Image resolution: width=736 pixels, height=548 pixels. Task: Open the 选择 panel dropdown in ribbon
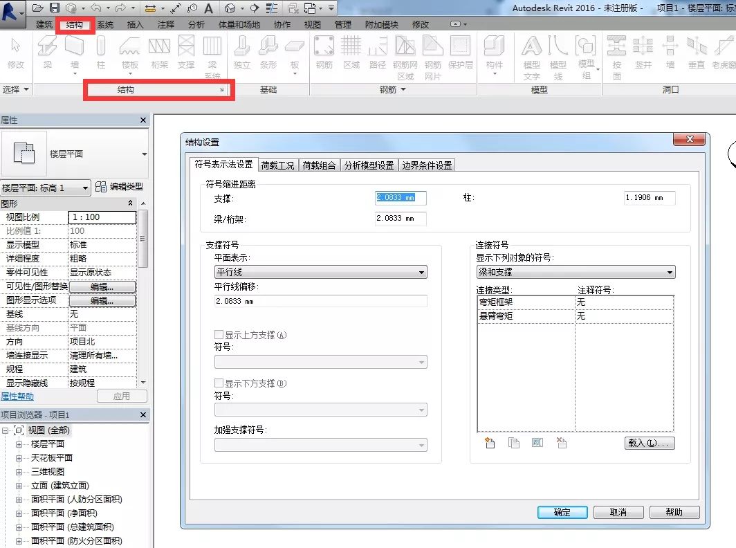click(x=15, y=89)
